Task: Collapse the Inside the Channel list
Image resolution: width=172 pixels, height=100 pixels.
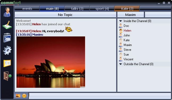Action: [x=121, y=21]
